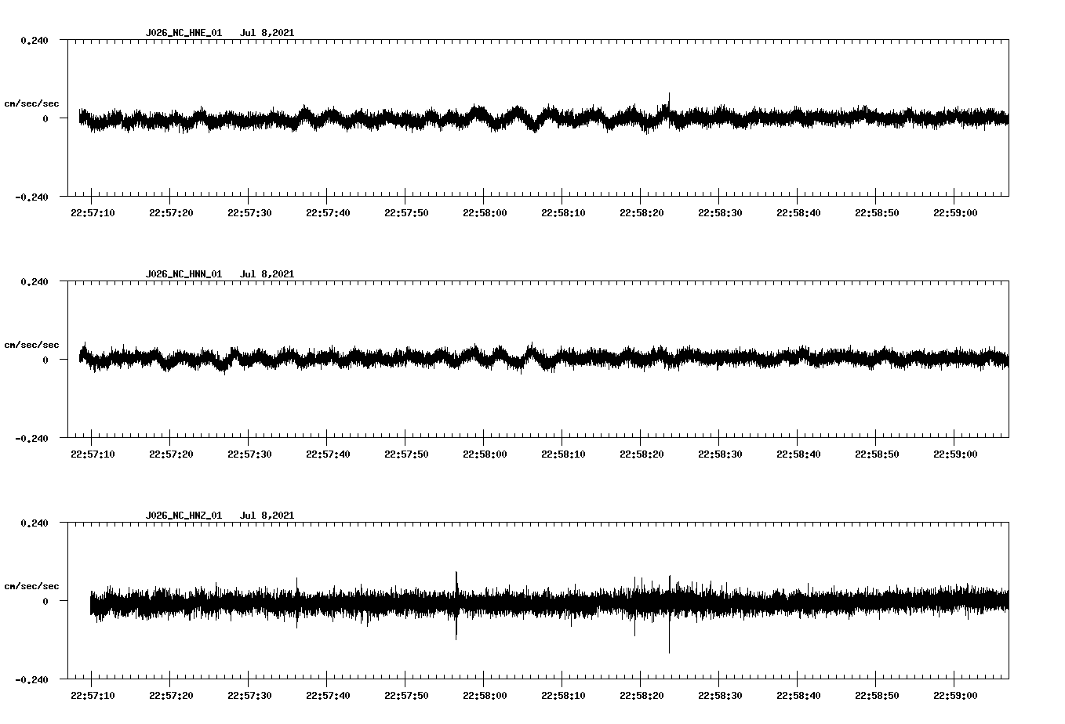Select the cm/sec/sec unit label on the HNN plot
The image size is (1065, 724).
pyautogui.click(x=31, y=345)
